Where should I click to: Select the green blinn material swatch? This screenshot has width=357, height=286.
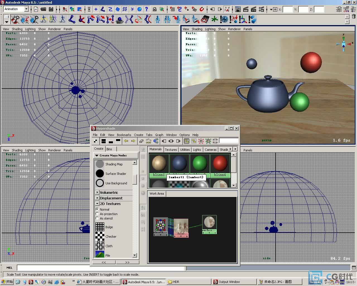coord(199,164)
